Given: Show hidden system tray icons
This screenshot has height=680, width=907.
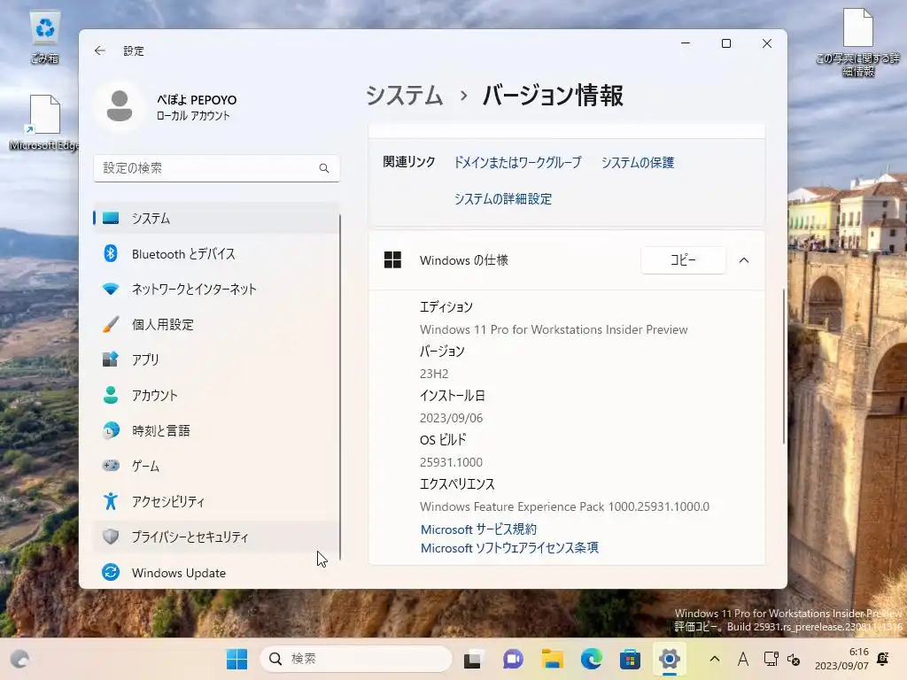Looking at the screenshot, I should point(715,659).
